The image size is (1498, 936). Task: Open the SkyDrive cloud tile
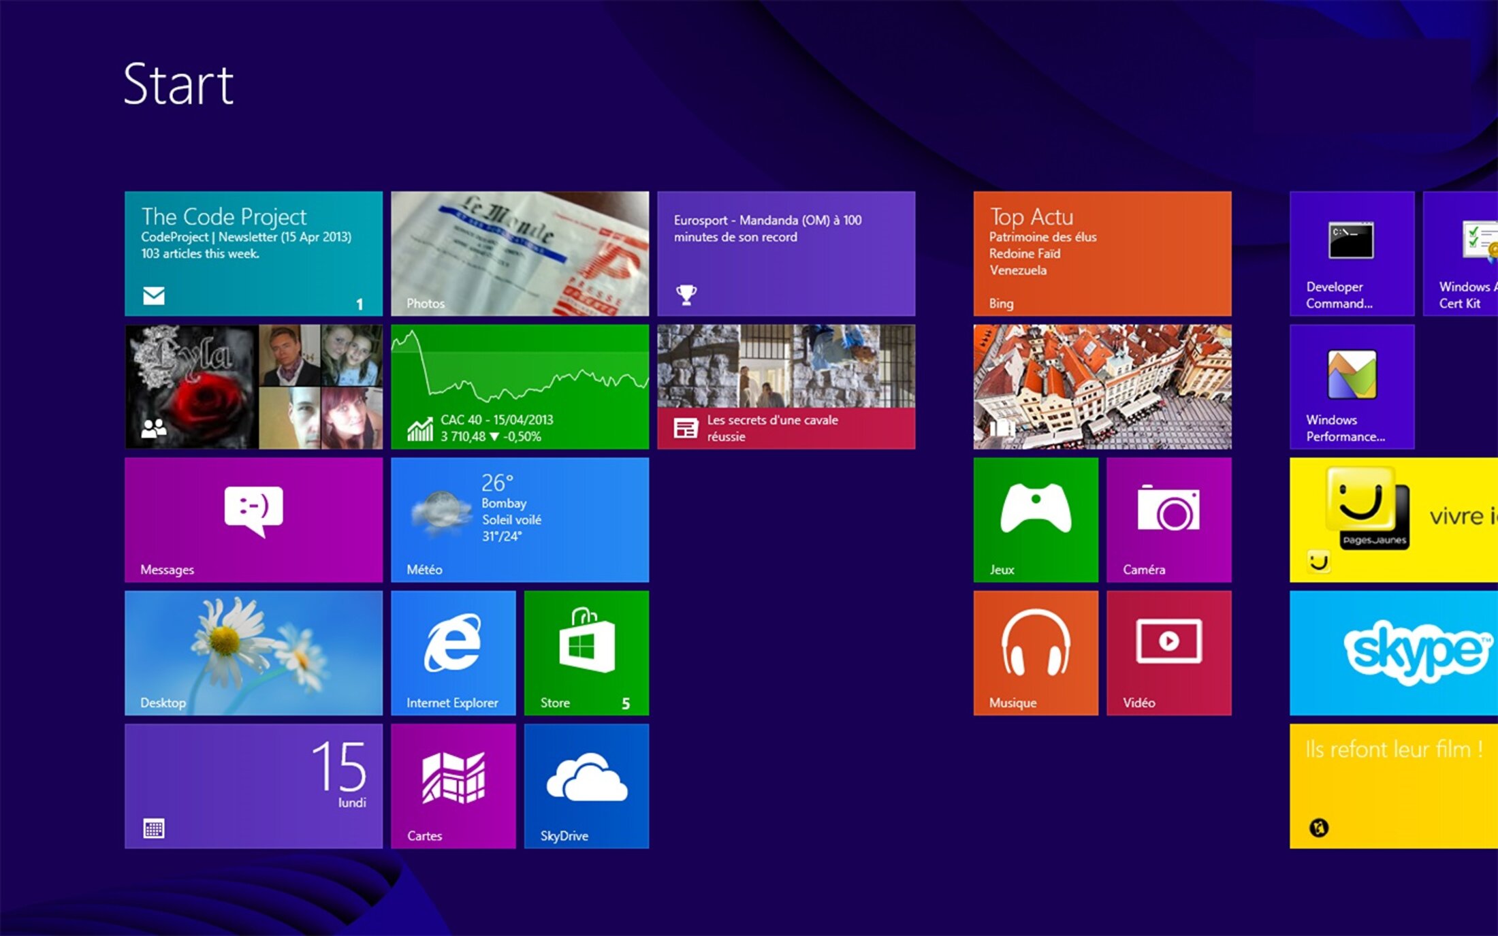tap(586, 786)
